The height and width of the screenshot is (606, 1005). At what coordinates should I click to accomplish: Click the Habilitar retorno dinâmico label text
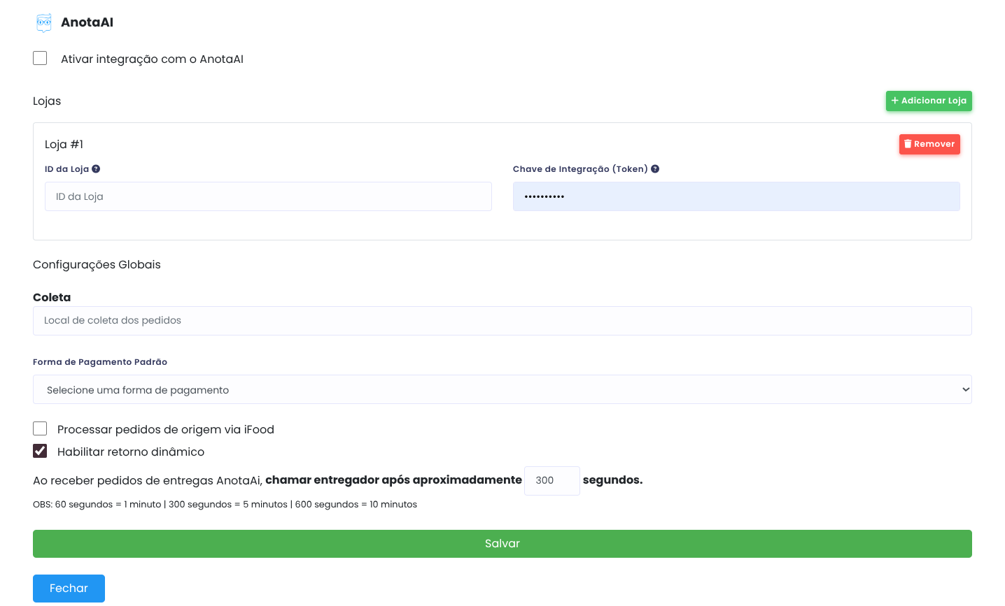pyautogui.click(x=131, y=452)
